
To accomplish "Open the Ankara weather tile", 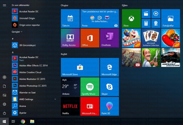I will point(70,87).
